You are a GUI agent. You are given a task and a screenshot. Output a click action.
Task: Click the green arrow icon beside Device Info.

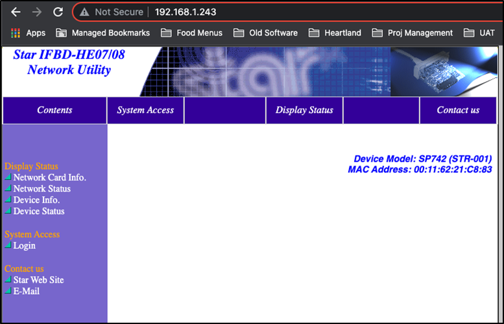pyautogui.click(x=8, y=199)
